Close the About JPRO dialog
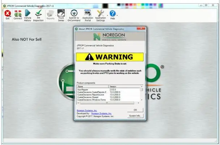 point(141,28)
